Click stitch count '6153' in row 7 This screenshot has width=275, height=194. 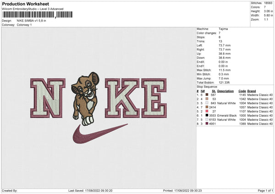[212, 119]
